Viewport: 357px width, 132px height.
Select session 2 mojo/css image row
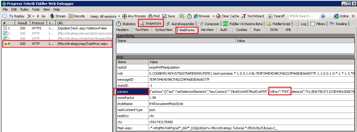57,33
